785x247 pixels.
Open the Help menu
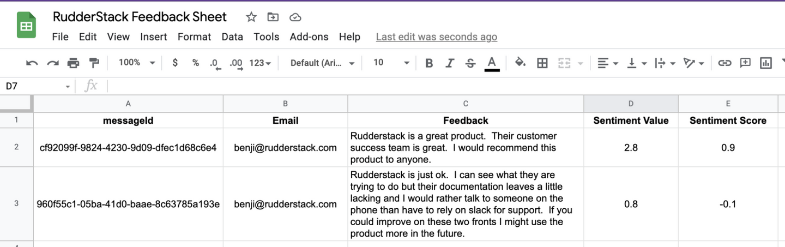point(349,37)
